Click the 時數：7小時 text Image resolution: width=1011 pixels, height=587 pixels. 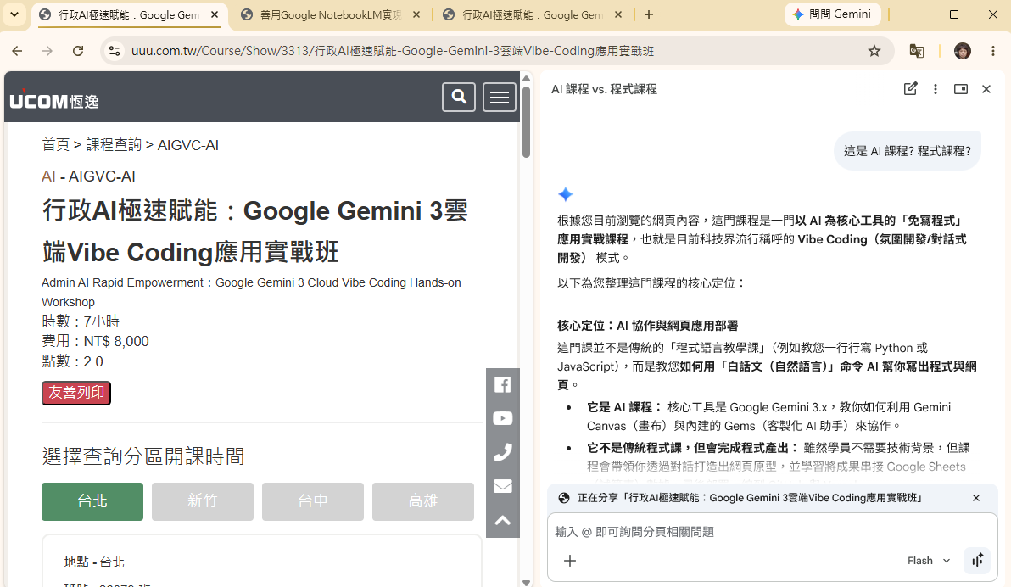[x=81, y=321]
